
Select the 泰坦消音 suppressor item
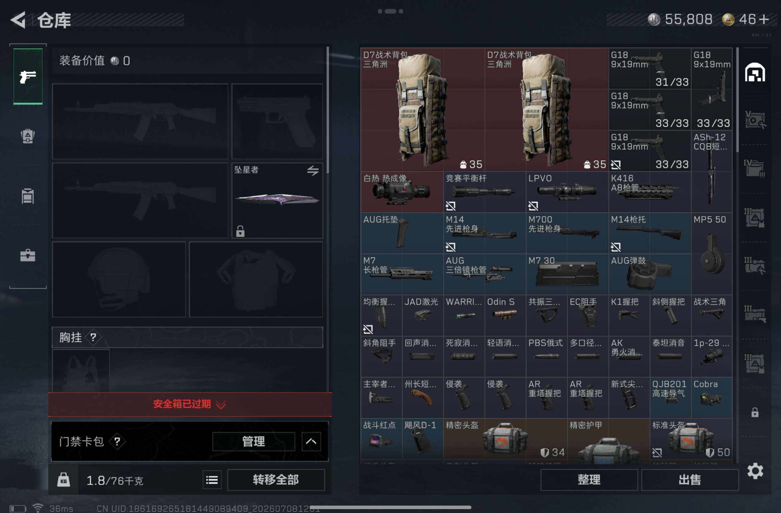670,357
